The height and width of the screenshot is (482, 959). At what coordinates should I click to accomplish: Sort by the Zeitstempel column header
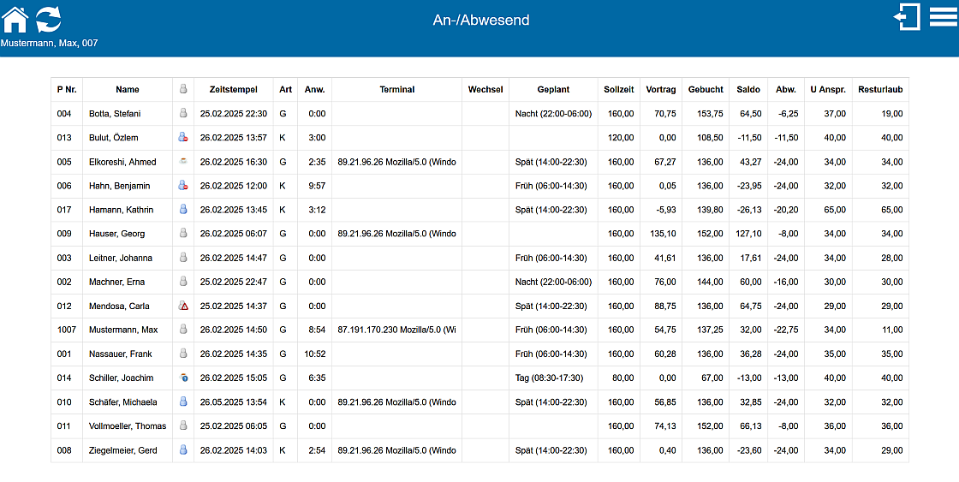tap(233, 89)
